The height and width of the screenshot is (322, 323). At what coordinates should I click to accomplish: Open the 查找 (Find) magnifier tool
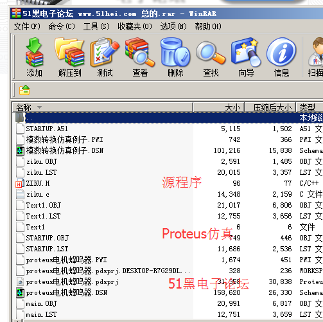click(x=211, y=57)
